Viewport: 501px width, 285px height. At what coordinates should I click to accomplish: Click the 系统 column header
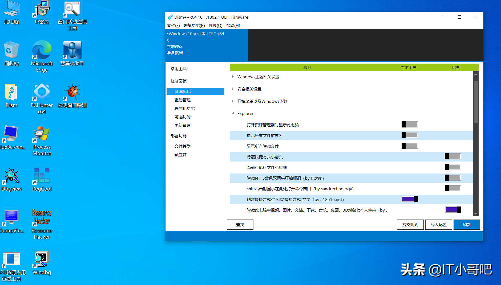[x=455, y=67]
